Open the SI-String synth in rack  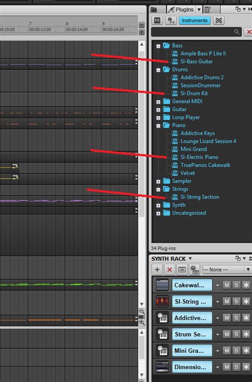click(192, 301)
